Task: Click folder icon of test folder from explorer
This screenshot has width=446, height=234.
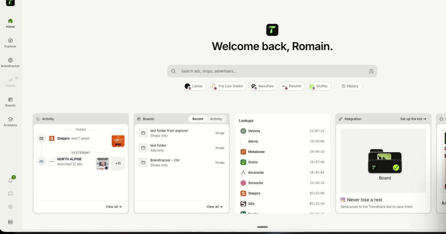Action: pos(143,133)
